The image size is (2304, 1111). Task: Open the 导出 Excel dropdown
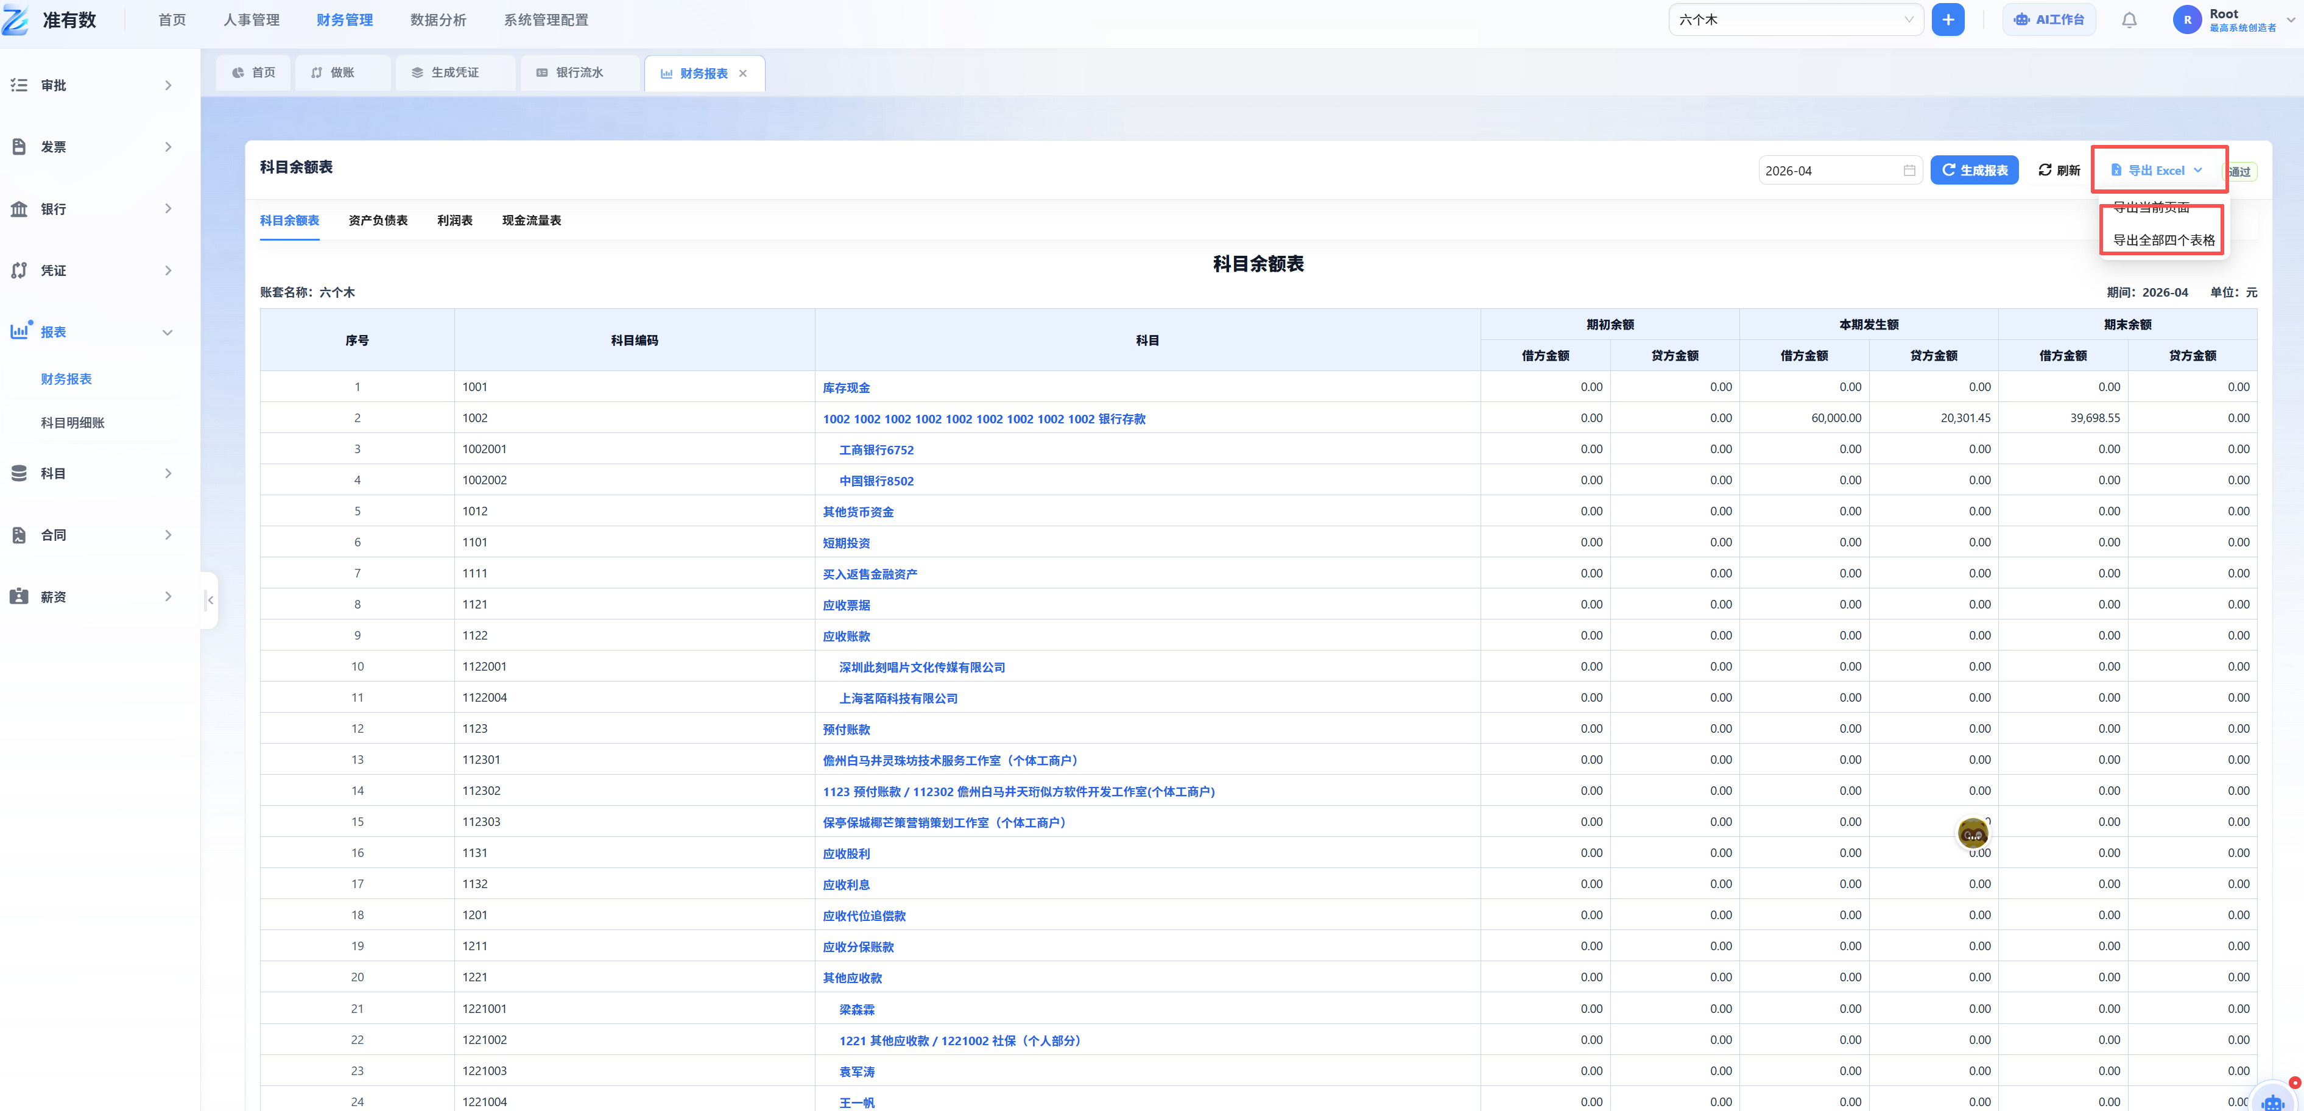[x=2157, y=170]
